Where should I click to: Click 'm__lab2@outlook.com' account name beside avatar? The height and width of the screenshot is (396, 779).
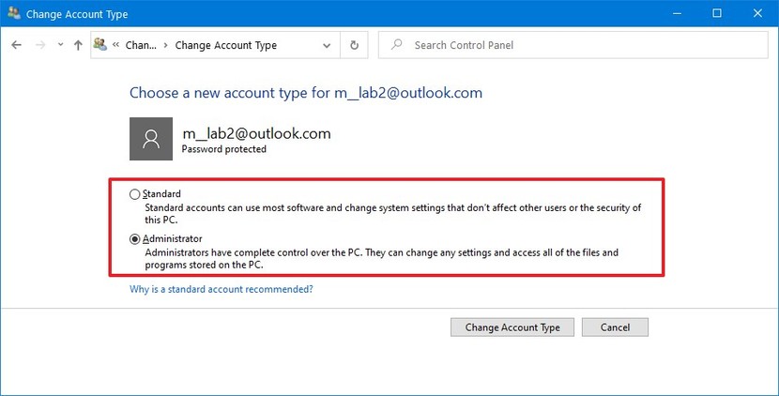256,133
